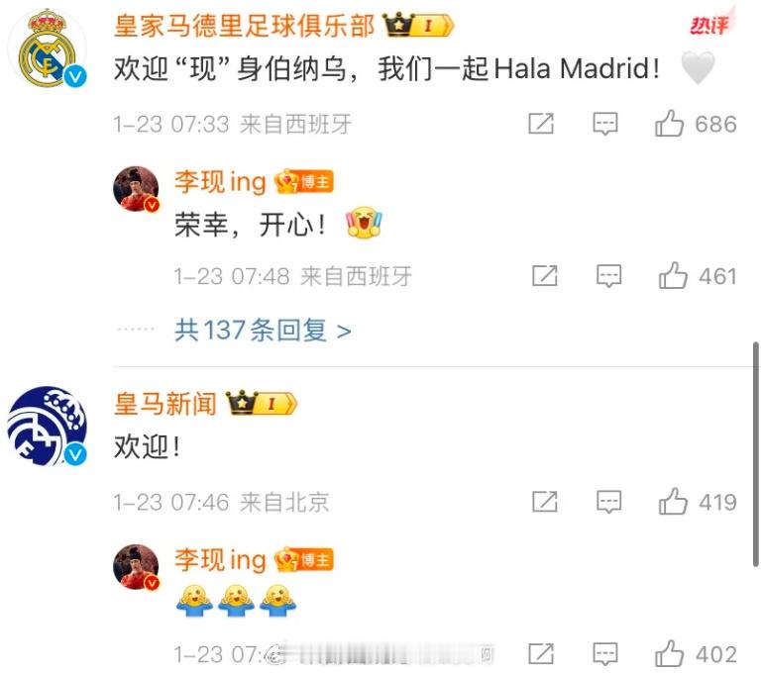The width and height of the screenshot is (761, 673).
Task: Tap comment icon on 李现ing's emoji reply
Action: [605, 654]
